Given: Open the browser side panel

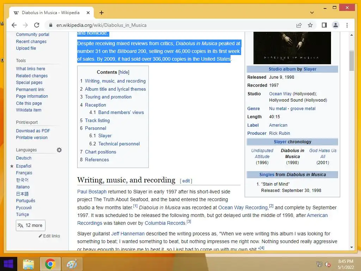Looking at the screenshot, I should (324, 25).
